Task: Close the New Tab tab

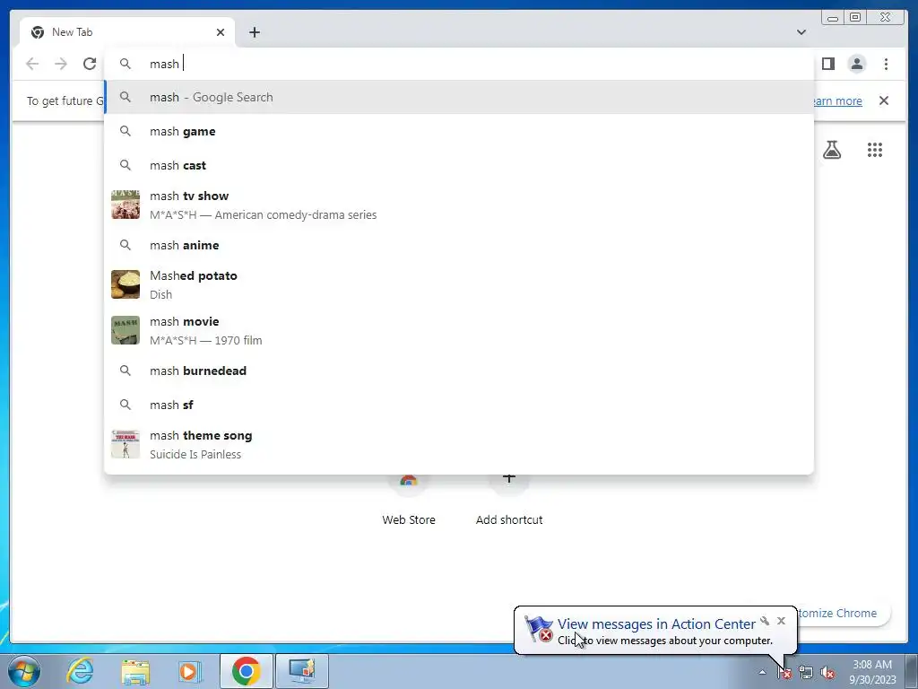Action: (x=221, y=32)
